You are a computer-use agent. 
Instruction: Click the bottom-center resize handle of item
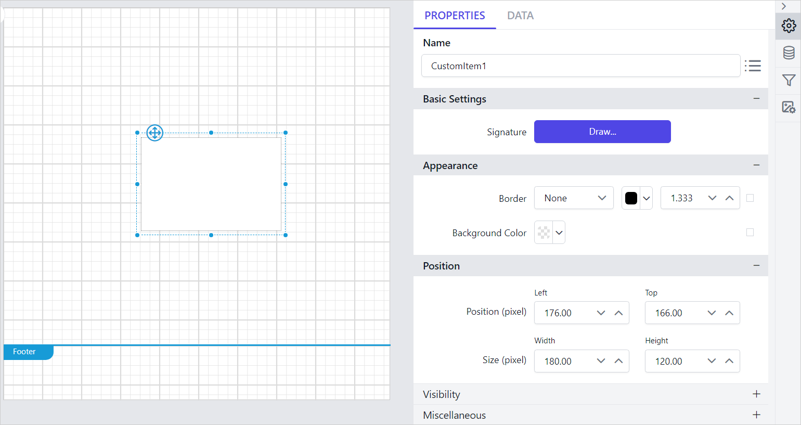point(211,235)
